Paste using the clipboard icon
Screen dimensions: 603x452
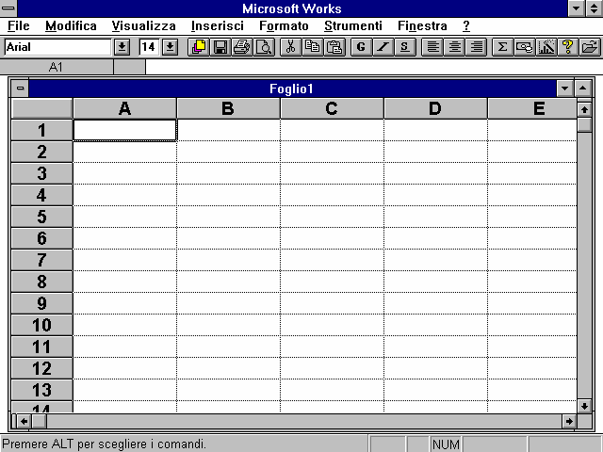pos(334,47)
